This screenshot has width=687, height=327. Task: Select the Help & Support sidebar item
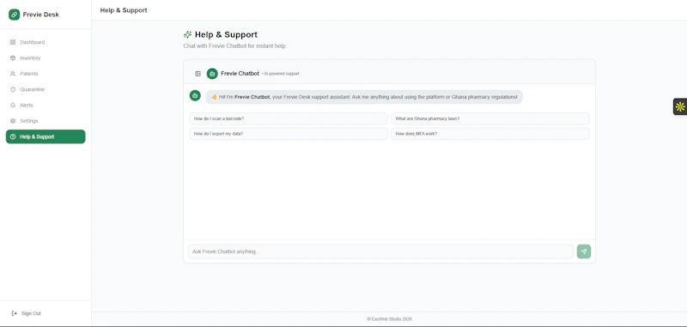tap(46, 136)
